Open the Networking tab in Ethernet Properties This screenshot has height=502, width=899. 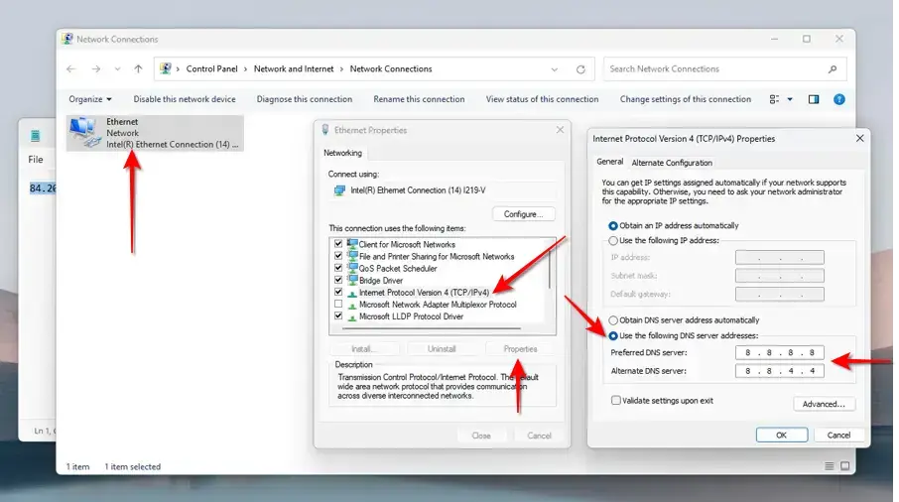(343, 153)
